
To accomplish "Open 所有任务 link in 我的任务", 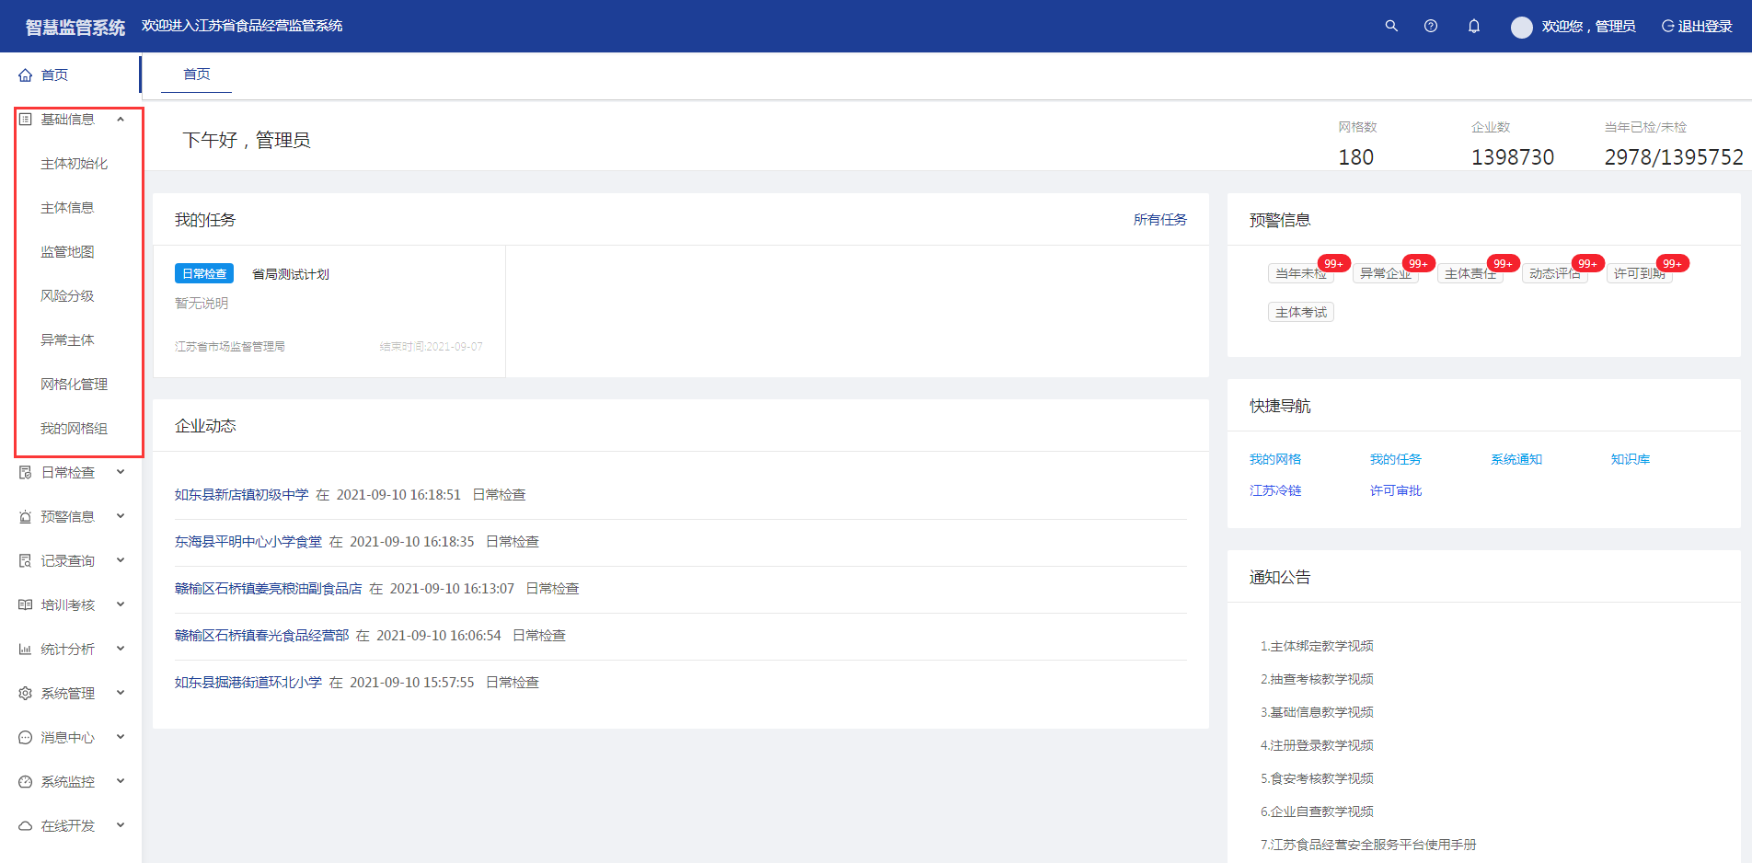I will (1159, 220).
